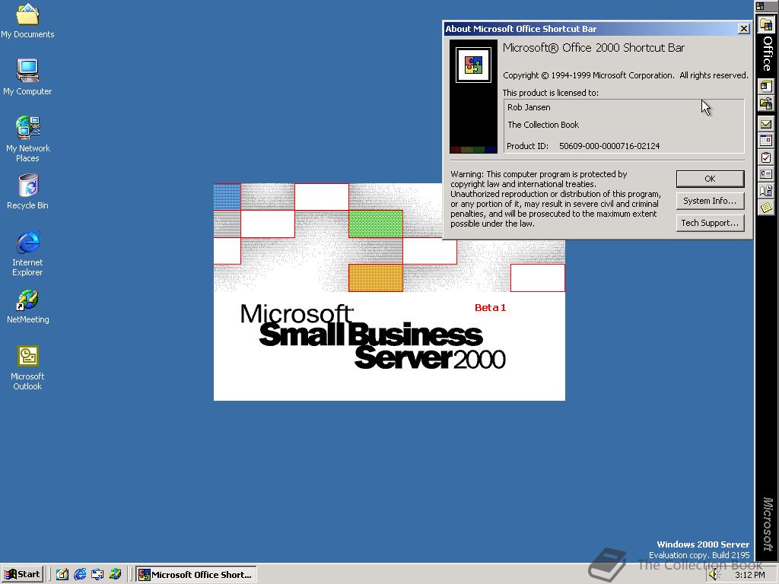
Task: Click the volume speaker tray icon
Action: pos(714,575)
